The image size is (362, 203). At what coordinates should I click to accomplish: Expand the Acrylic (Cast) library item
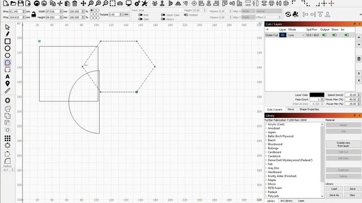[266, 124]
